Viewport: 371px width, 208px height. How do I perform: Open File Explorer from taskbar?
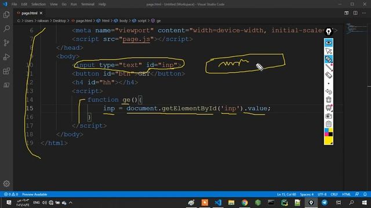[231, 203]
